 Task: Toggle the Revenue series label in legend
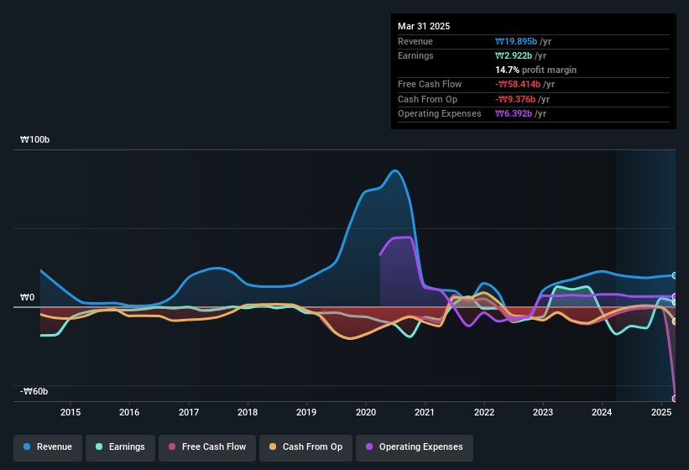point(55,446)
